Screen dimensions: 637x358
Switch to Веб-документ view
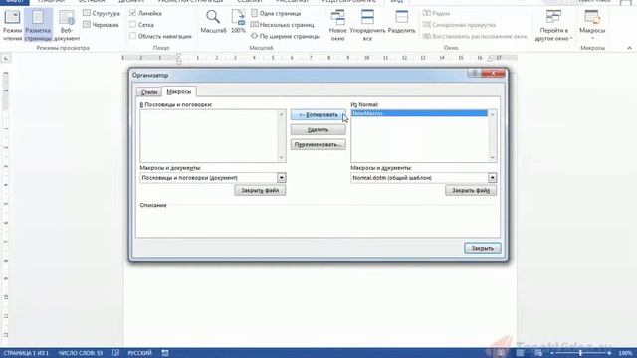[67, 25]
